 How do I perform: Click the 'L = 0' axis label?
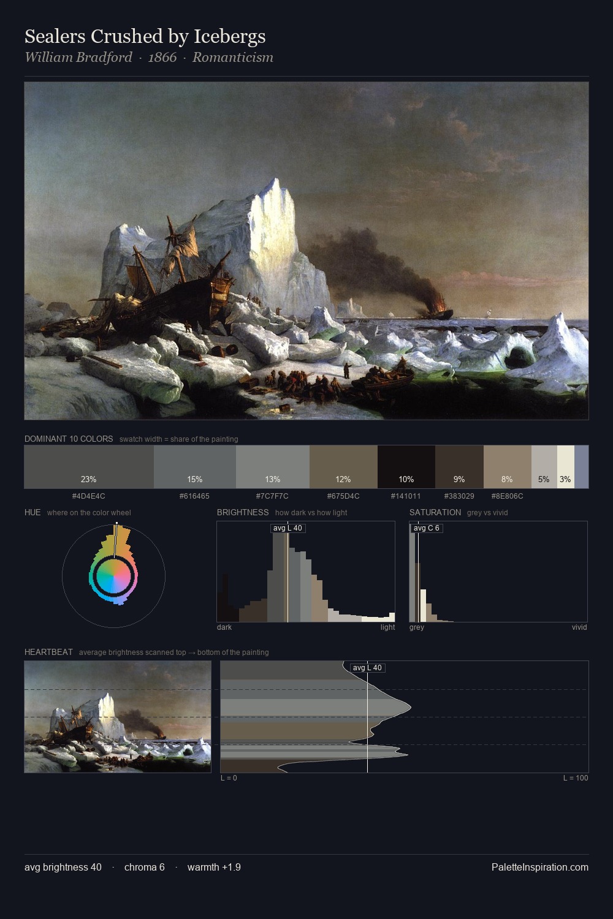(229, 778)
